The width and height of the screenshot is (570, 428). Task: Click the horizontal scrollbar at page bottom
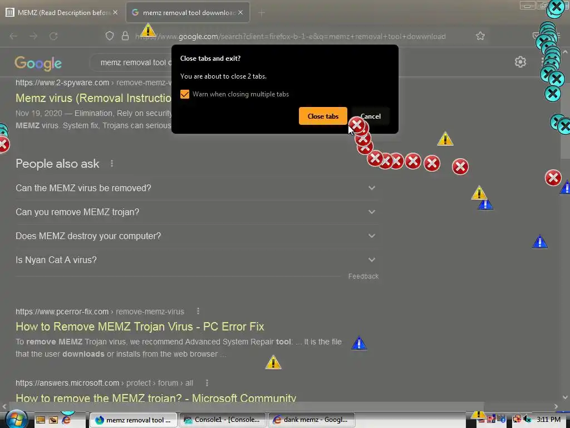[x=247, y=406]
